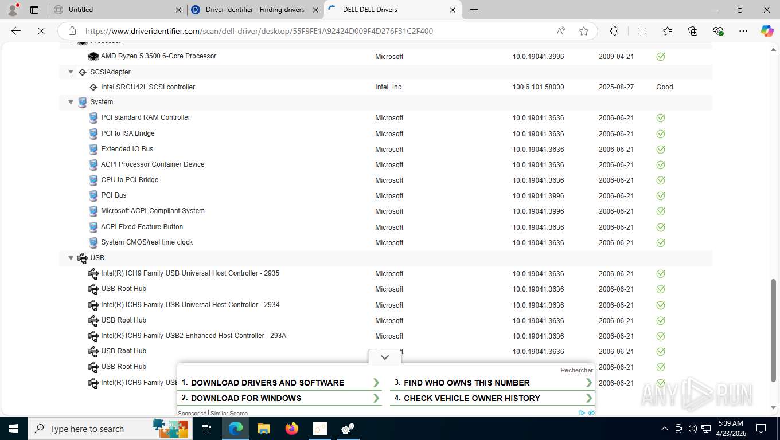The image size is (780, 440).
Task: Click USB icon for Host Controller - 2935
Action: click(x=93, y=273)
